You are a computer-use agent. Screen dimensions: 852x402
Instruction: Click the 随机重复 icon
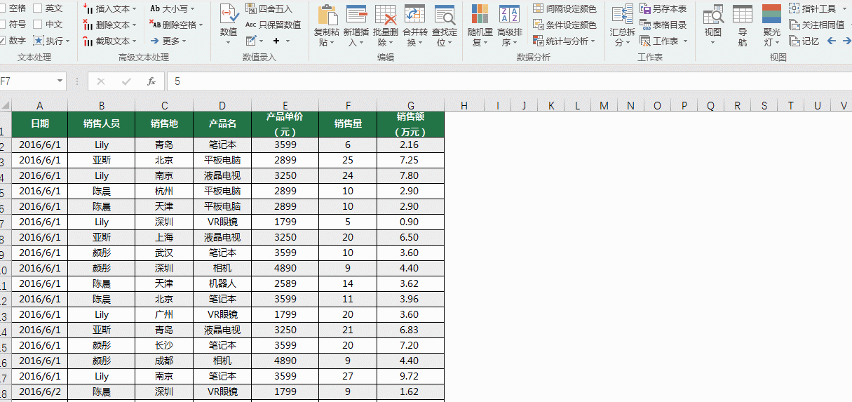tap(480, 14)
